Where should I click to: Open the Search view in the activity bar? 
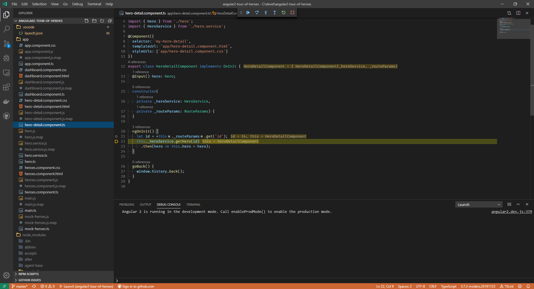tap(6, 29)
